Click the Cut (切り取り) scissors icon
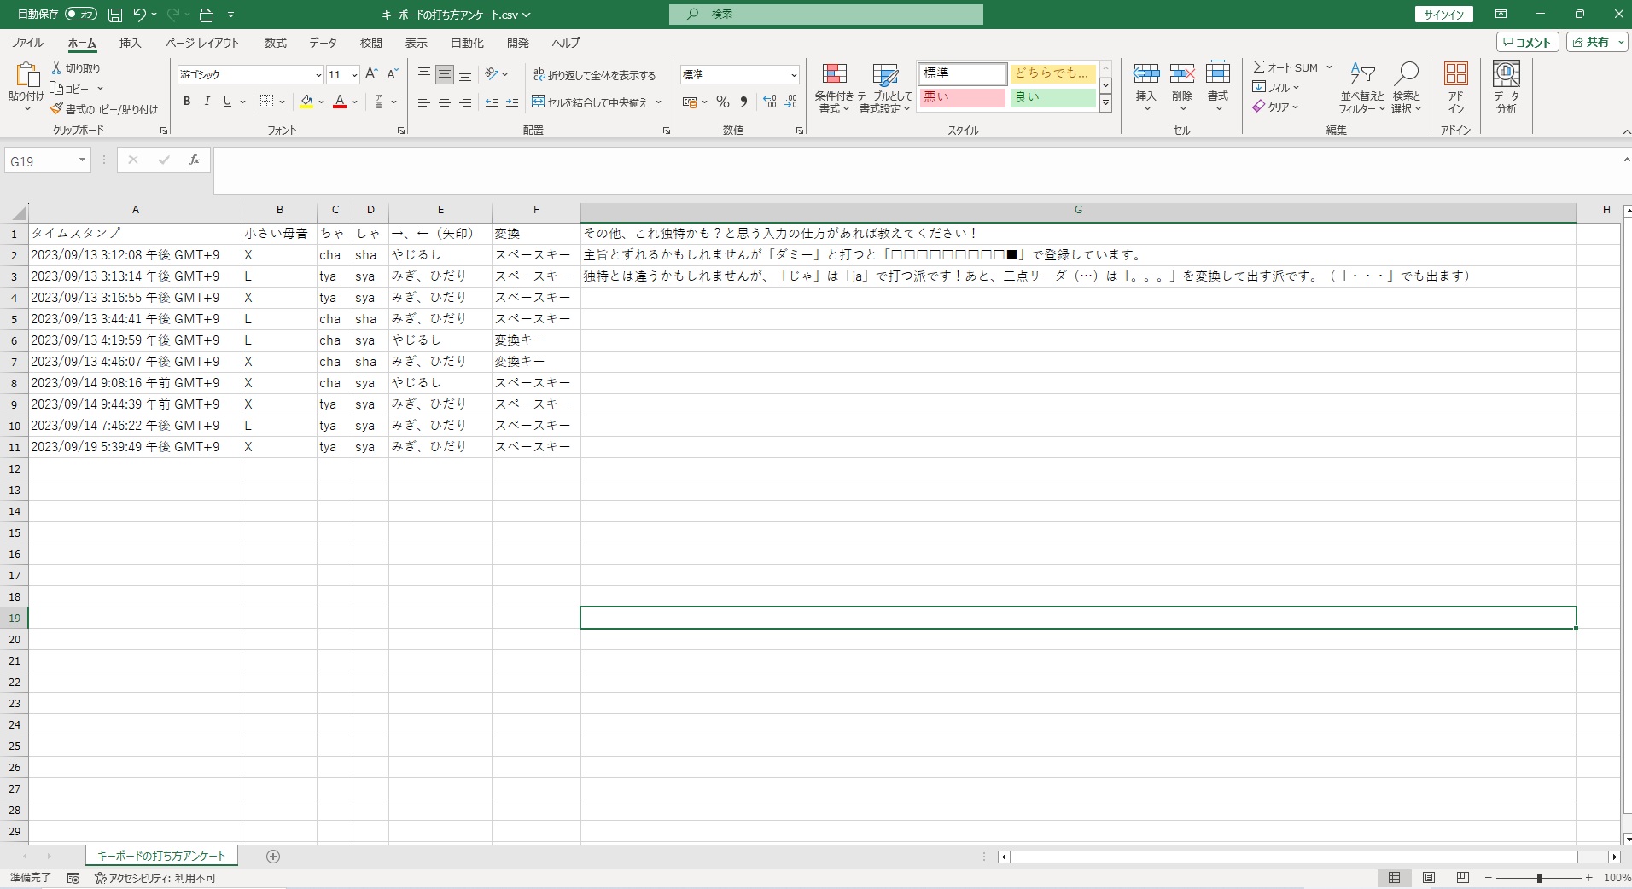This screenshot has height=889, width=1632. coord(56,67)
